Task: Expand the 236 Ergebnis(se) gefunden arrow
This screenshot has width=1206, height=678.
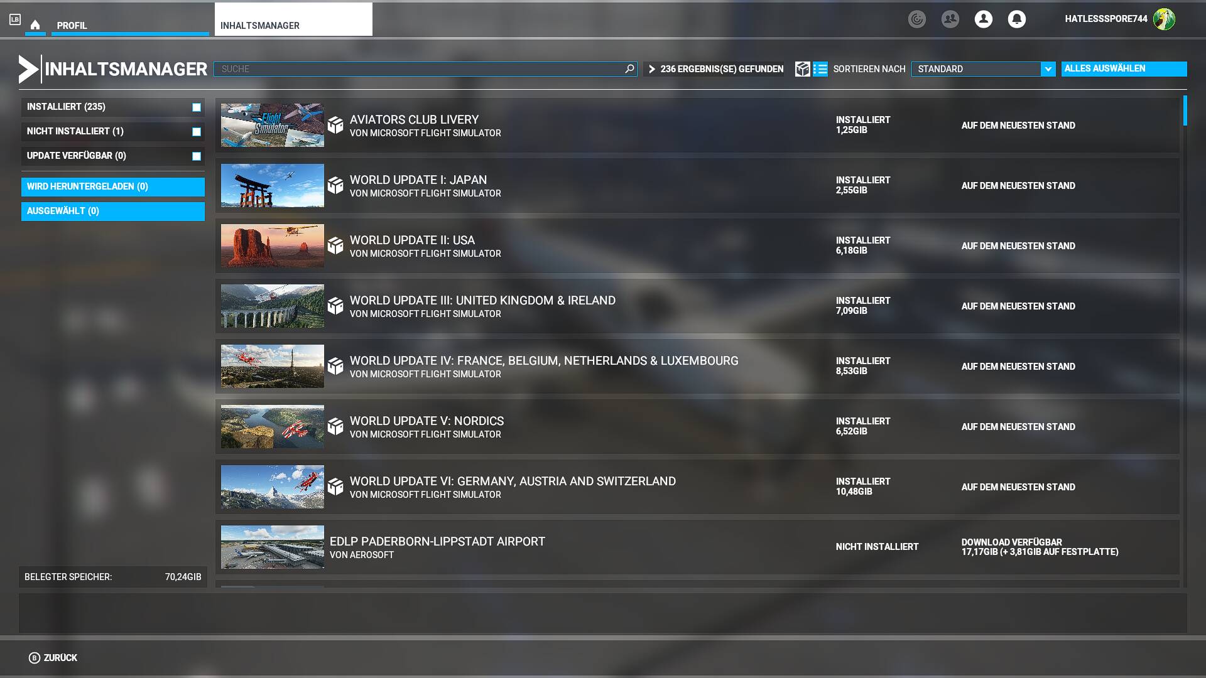Action: (651, 69)
